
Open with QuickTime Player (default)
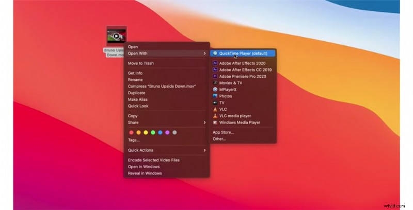(x=243, y=54)
